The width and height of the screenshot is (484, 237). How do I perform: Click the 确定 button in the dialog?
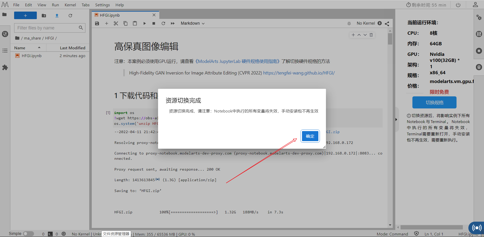pos(310,136)
